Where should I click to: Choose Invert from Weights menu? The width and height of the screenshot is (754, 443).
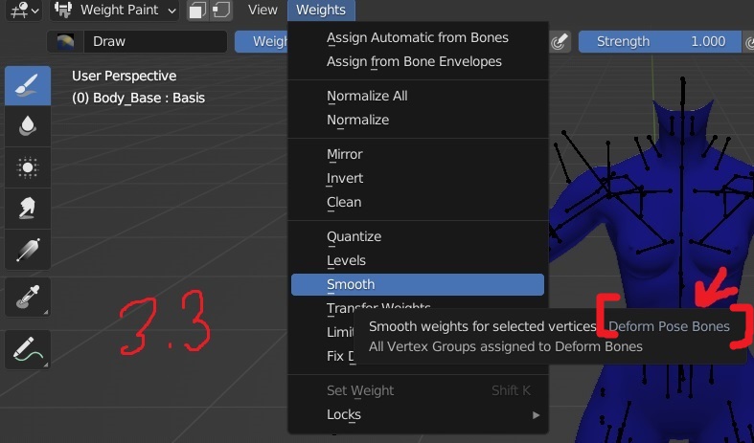(418, 178)
